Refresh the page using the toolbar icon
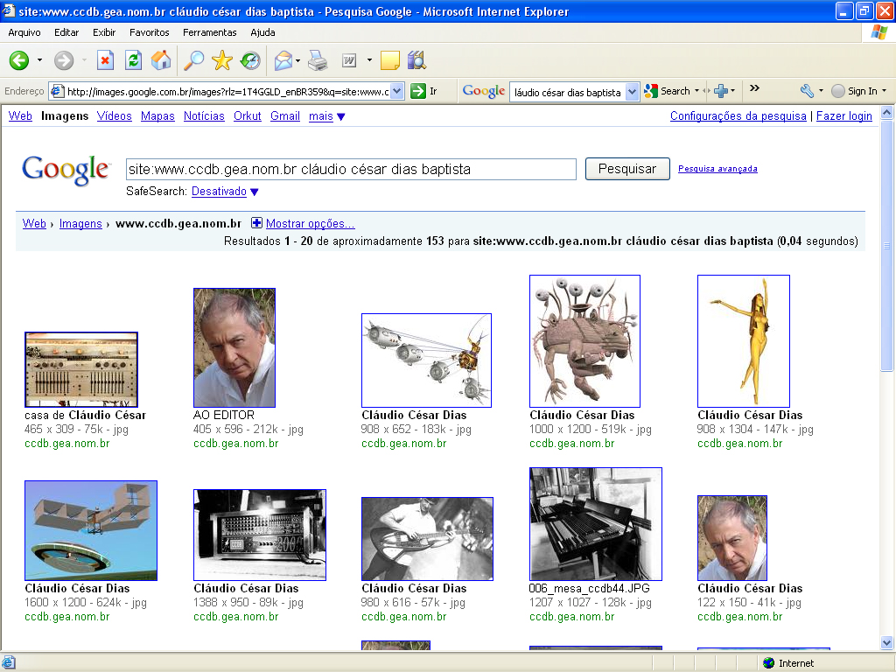Viewport: 896px width, 672px height. pyautogui.click(x=133, y=60)
